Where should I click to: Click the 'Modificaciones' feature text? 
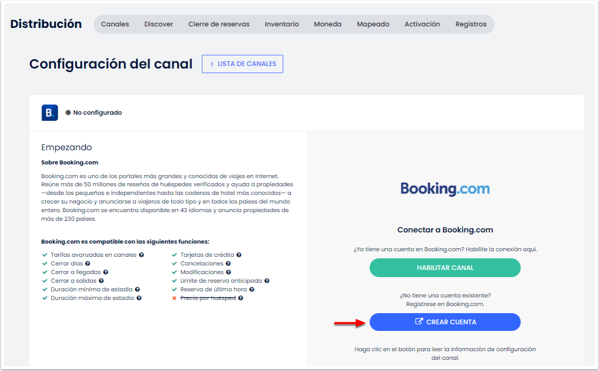[202, 272]
